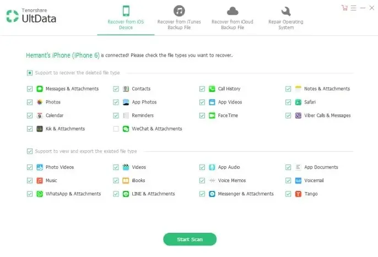Image resolution: width=378 pixels, height=257 pixels.
Task: Click the Calendar icon
Action: pyautogui.click(x=40, y=116)
